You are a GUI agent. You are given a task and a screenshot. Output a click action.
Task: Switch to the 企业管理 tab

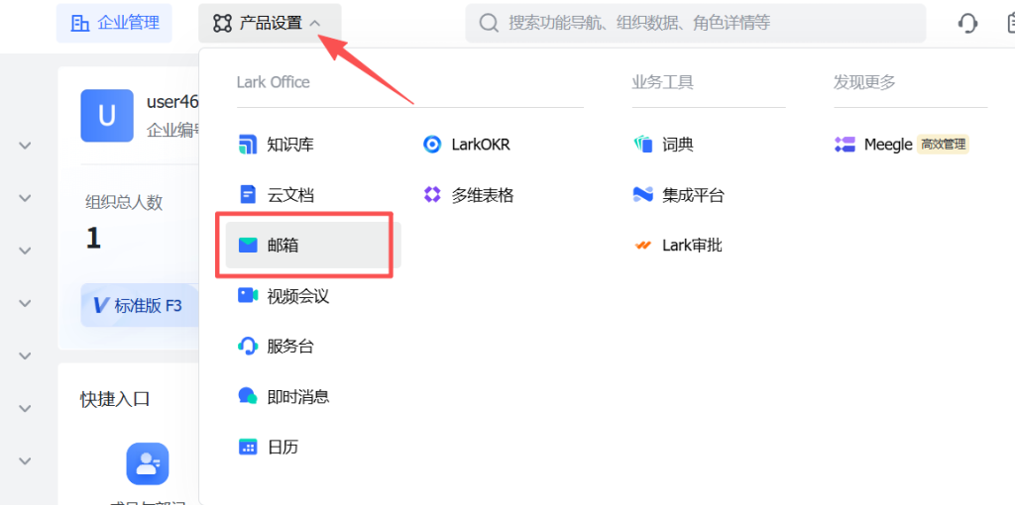click(x=115, y=24)
